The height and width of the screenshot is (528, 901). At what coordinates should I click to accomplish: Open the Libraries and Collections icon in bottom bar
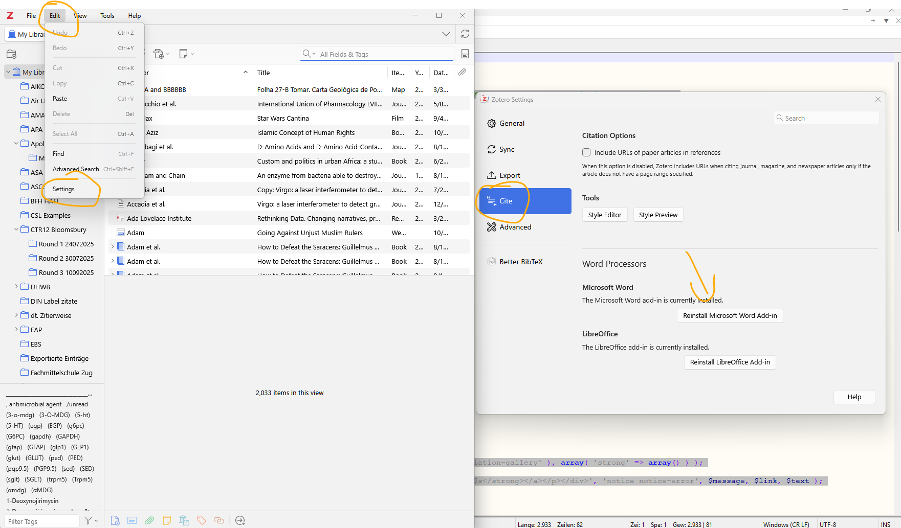click(x=184, y=520)
